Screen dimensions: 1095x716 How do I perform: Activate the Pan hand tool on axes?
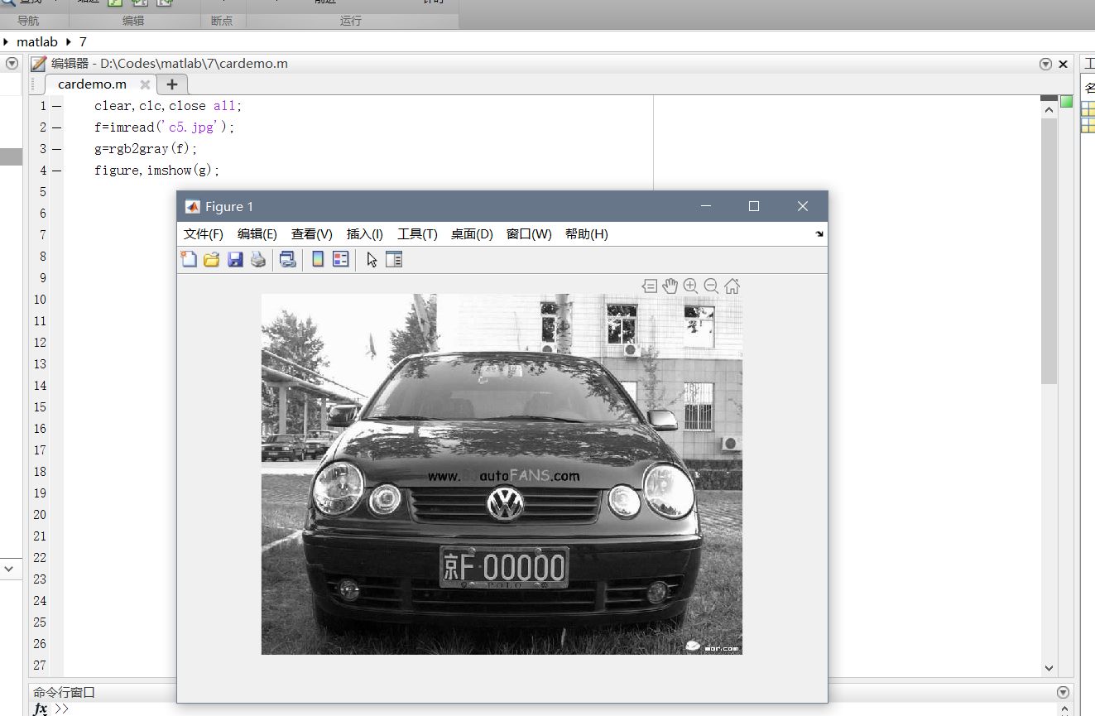pyautogui.click(x=670, y=286)
